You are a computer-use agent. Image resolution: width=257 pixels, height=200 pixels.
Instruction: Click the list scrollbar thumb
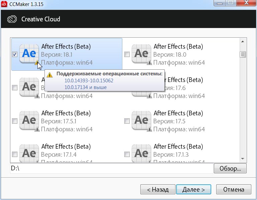[x=243, y=54]
